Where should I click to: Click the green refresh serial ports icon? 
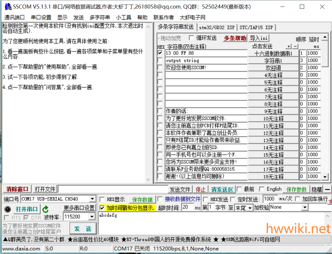point(45,209)
